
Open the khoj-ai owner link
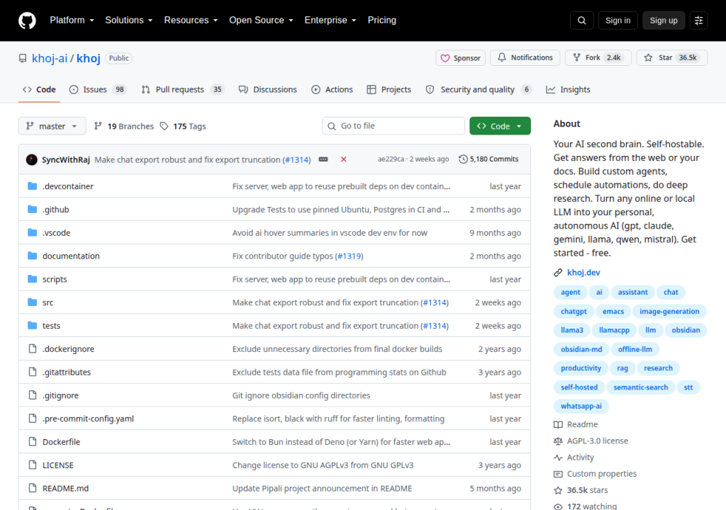pos(50,58)
